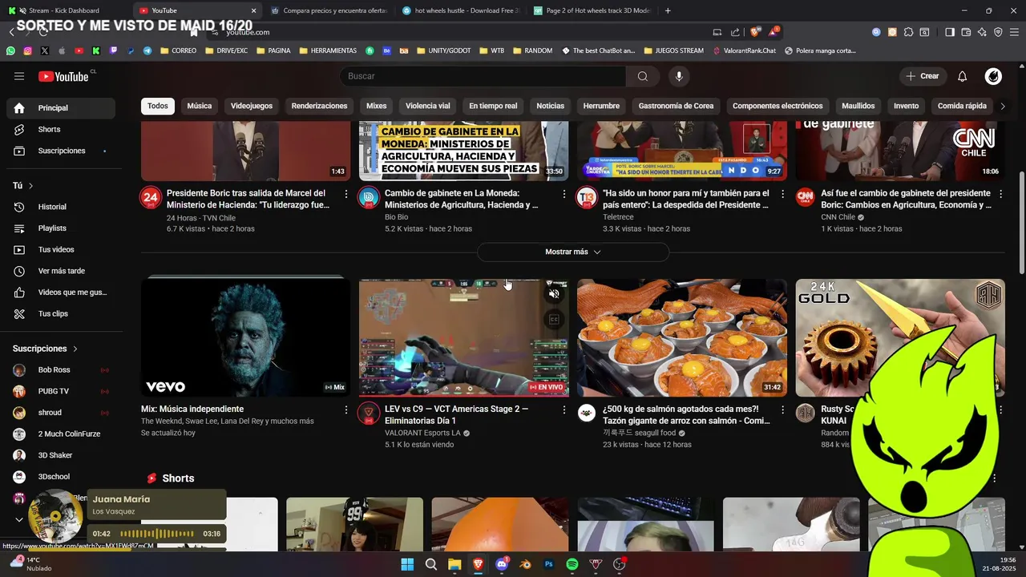Open options for the Bio Bio gabinete video
This screenshot has width=1026, height=577.
click(x=564, y=194)
